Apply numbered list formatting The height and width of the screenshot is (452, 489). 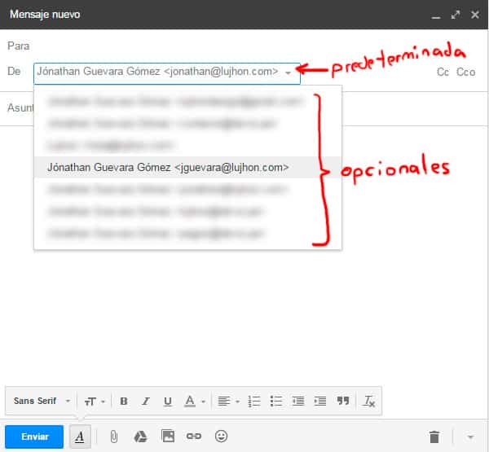pyautogui.click(x=254, y=402)
